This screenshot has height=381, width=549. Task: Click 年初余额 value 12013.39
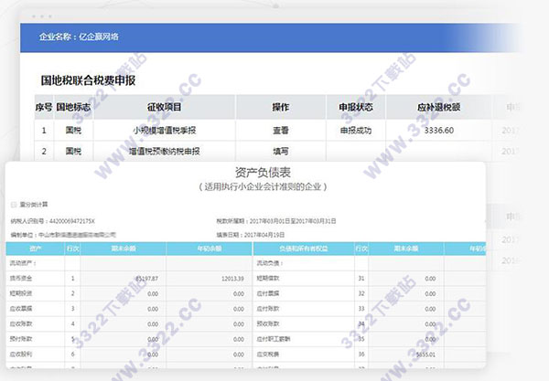[232, 279]
